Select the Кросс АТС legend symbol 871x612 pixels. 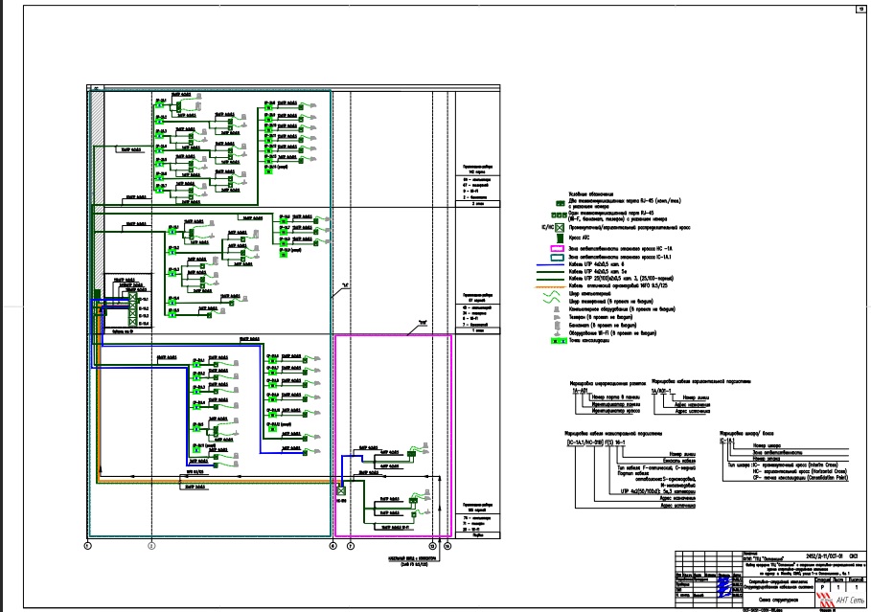560,238
